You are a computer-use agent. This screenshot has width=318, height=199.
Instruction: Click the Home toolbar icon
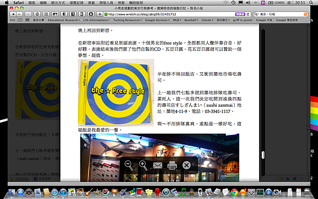37,14
